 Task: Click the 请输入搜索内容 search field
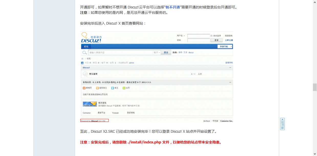point(121,53)
